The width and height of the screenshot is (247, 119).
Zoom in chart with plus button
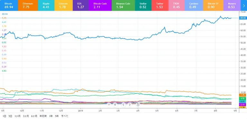click(115, 105)
